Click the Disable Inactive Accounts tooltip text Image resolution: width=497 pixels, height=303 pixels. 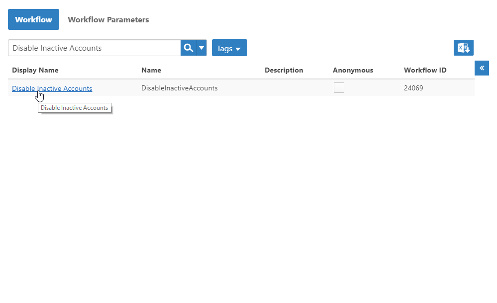(x=75, y=108)
